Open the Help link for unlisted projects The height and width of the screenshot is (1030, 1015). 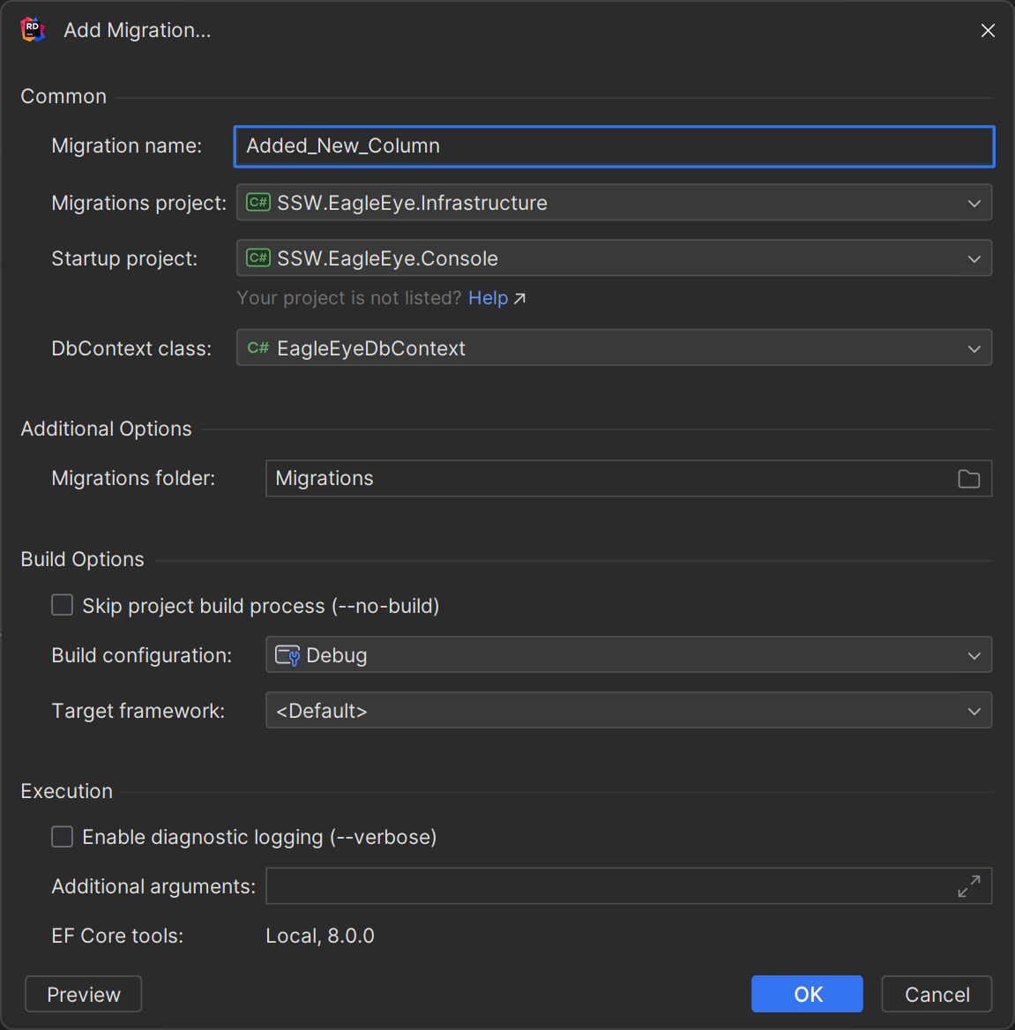(x=488, y=298)
